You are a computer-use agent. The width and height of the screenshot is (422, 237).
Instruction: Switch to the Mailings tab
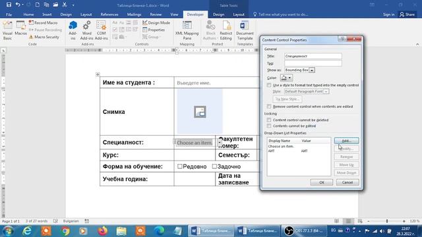(x=134, y=14)
